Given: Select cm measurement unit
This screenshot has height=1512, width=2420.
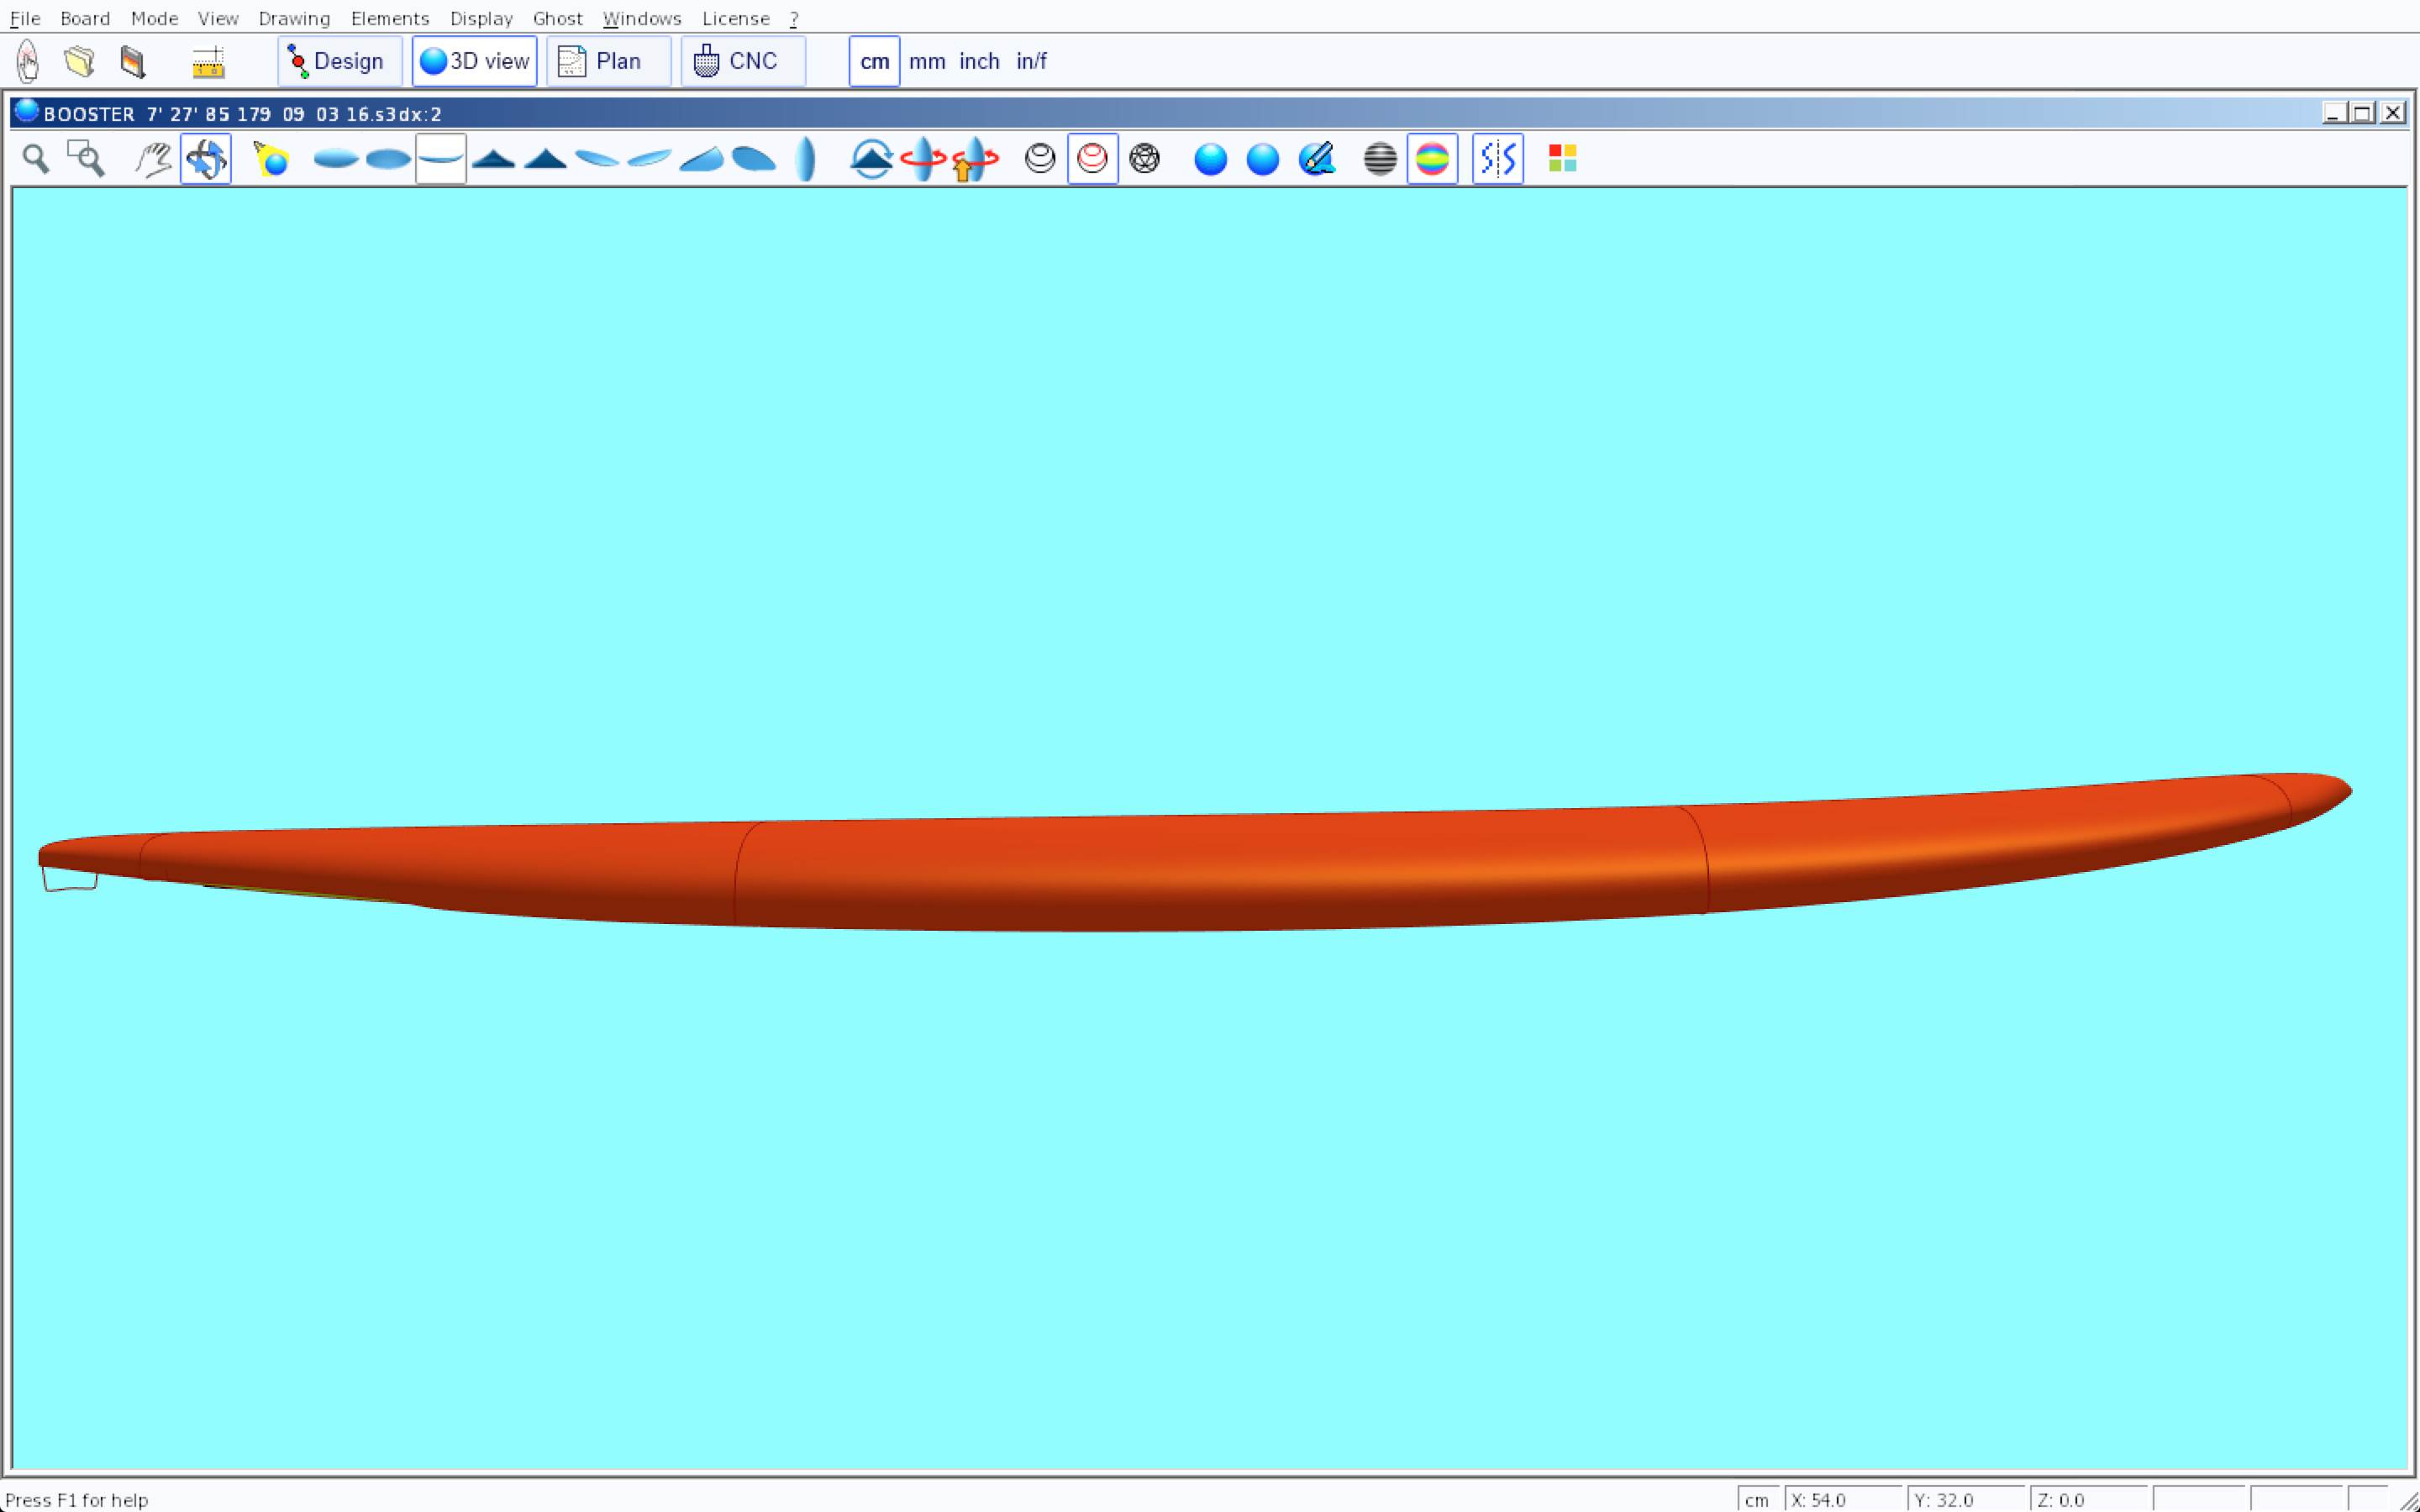Looking at the screenshot, I should [x=874, y=62].
